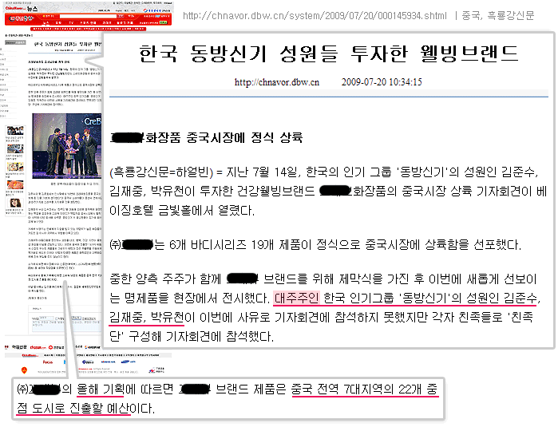Image resolution: width=558 pixels, height=427 pixels.
Task: Click the red newspaper logo in the header banner
Action: 22,18
